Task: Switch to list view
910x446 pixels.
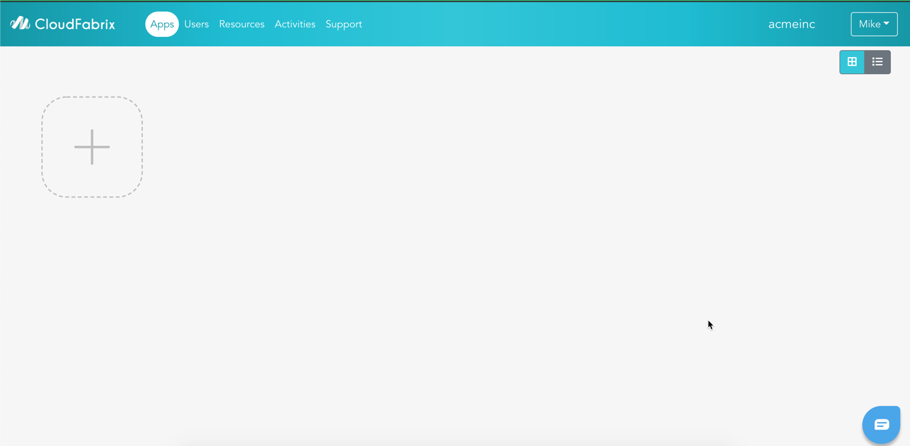Action: click(x=878, y=62)
